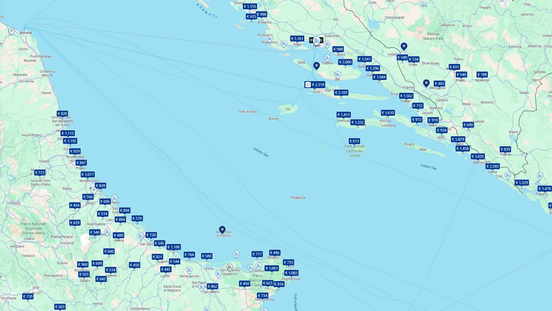Open the € 2,383 price marker near Cavtat
Image resolution: width=552 pixels, height=311 pixels.
pyautogui.click(x=493, y=166)
